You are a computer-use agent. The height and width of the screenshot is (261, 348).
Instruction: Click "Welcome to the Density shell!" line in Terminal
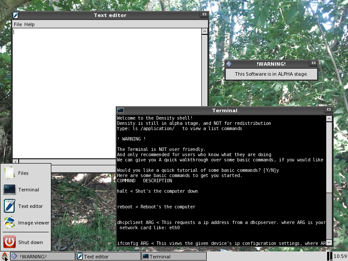[x=155, y=118]
